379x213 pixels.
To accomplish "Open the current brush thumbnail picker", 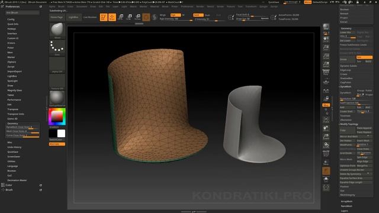I will [57, 31].
